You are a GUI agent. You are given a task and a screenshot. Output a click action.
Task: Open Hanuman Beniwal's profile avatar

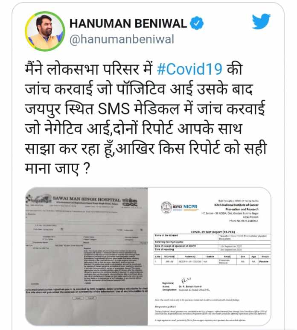[x=45, y=31]
